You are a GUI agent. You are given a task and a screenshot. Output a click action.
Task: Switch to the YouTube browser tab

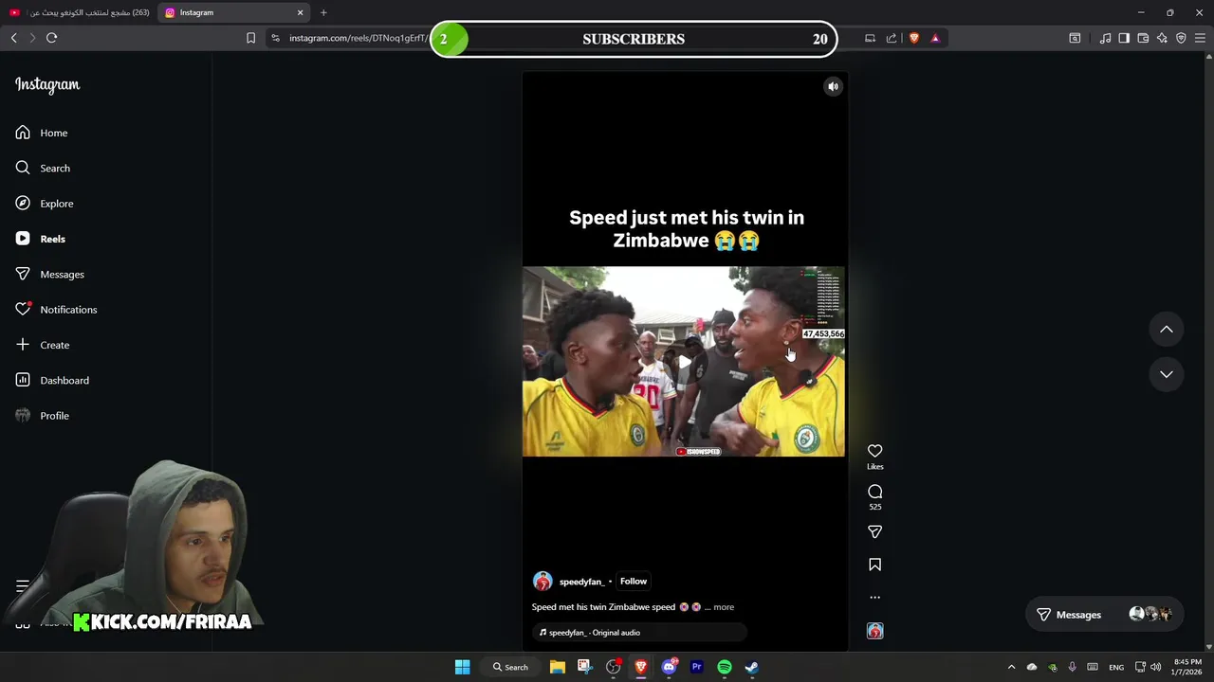click(x=79, y=12)
